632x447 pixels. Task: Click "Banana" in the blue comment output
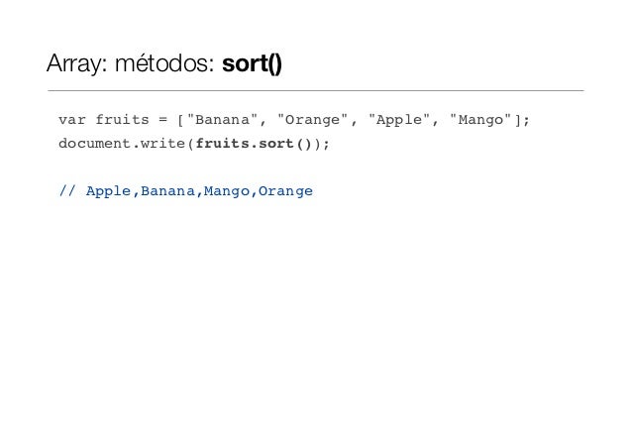(166, 190)
